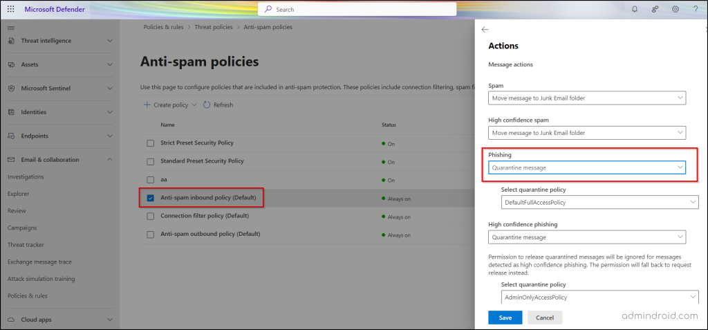Click the plus icon for Create policy

(147, 105)
